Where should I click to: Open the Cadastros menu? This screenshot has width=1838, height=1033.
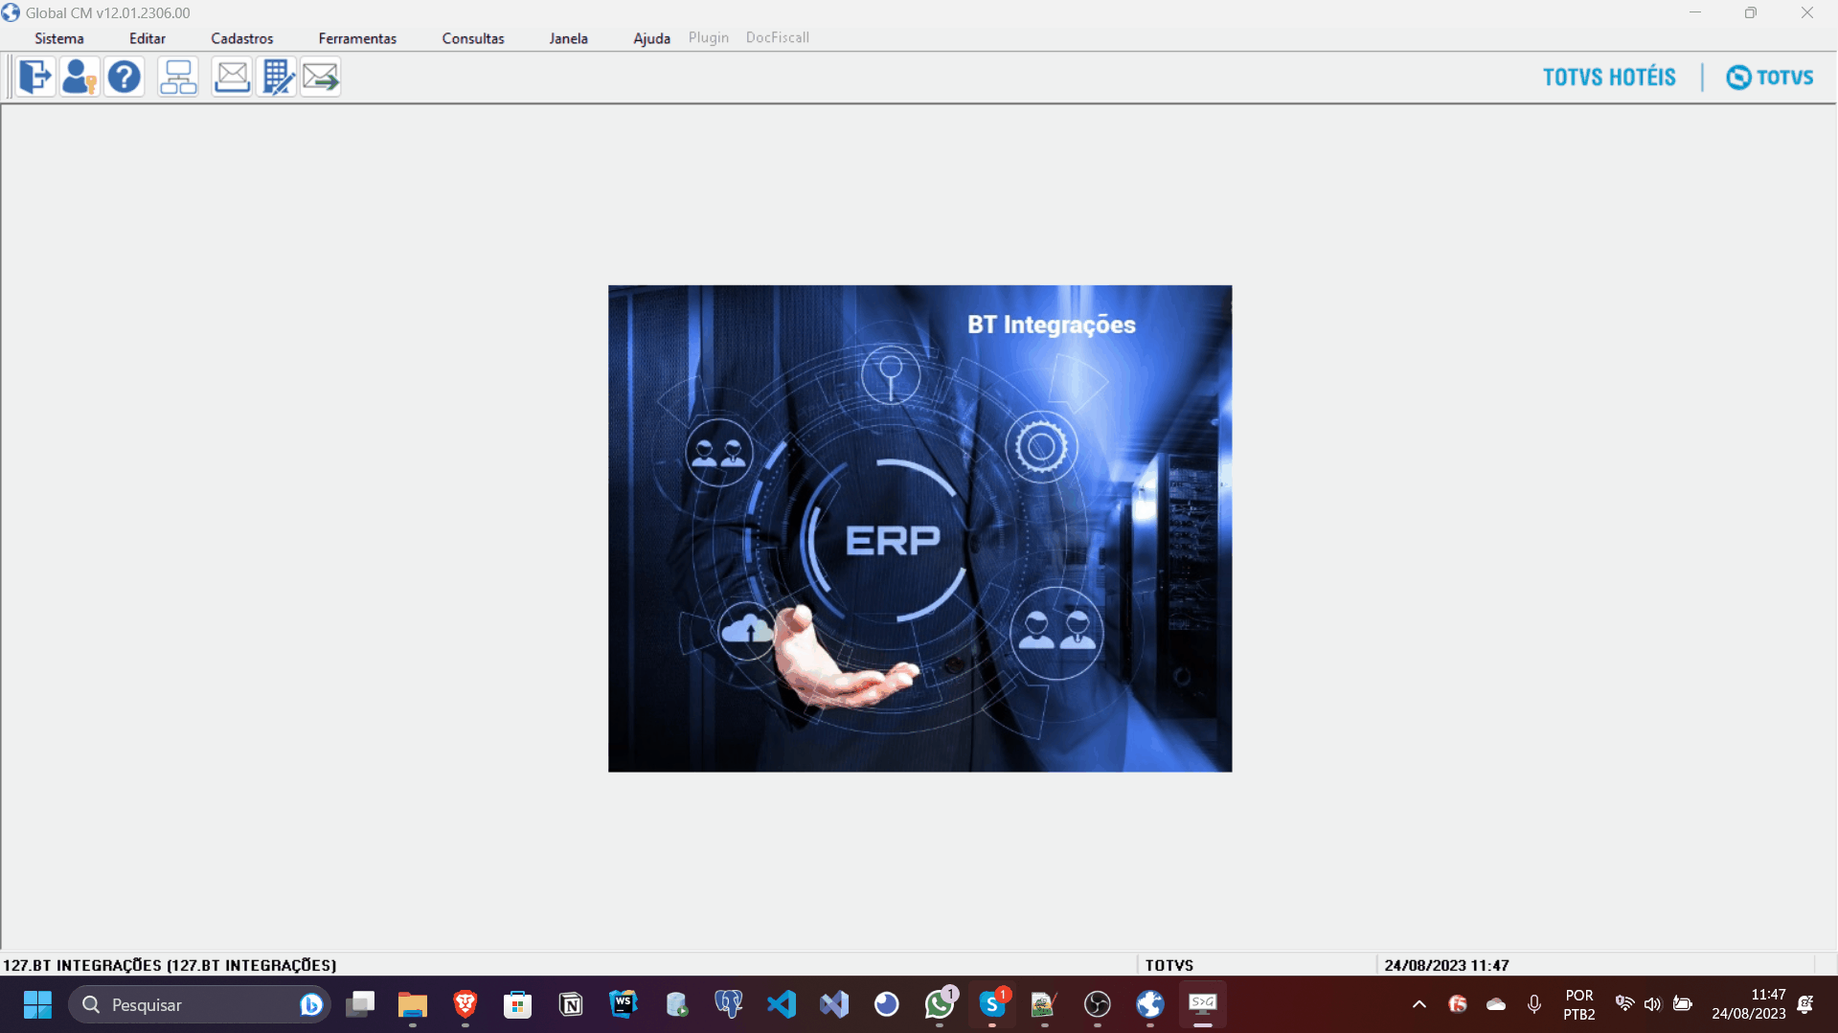point(242,38)
